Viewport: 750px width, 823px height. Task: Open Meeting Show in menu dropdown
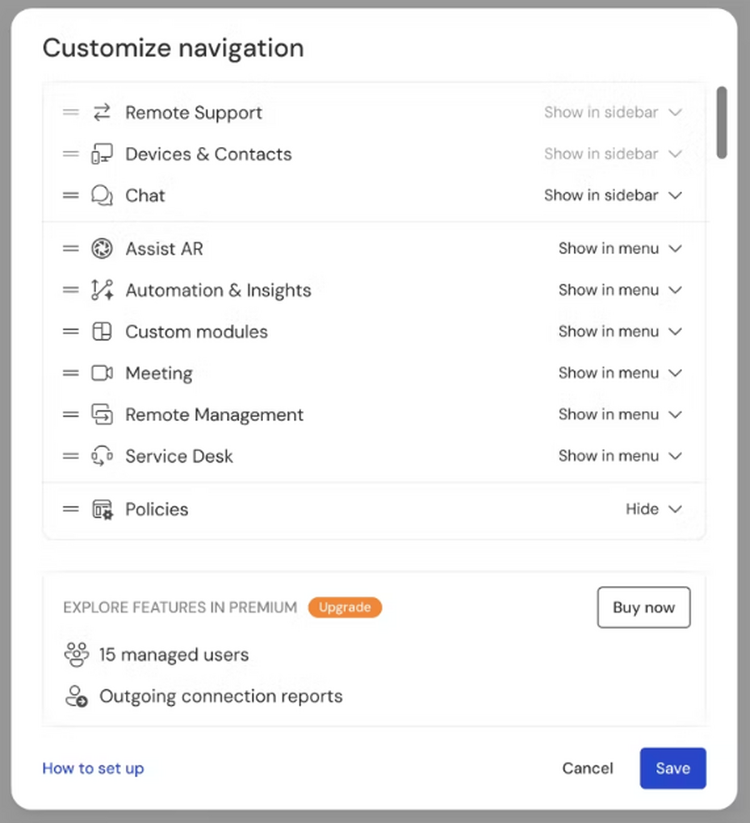click(620, 373)
